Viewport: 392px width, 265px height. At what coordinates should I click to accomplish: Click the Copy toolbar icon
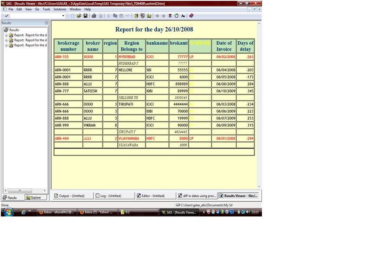pos(115,16)
